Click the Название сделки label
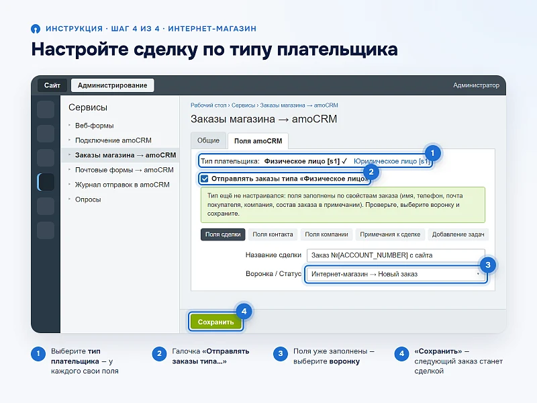 click(x=273, y=255)
